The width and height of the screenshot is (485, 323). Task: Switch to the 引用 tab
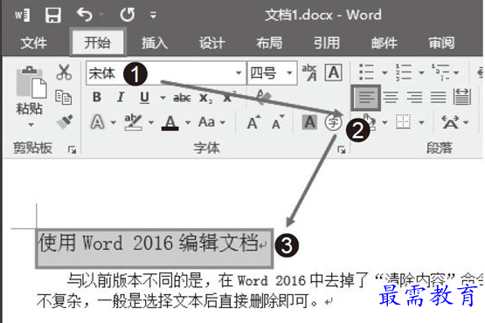point(327,43)
